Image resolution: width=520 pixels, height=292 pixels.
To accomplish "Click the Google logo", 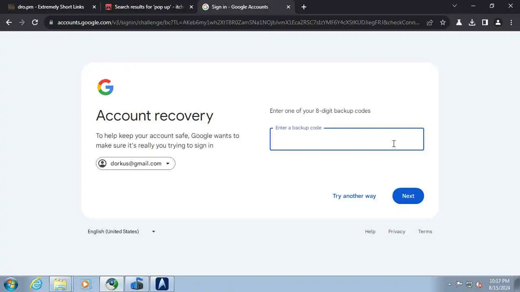I will pyautogui.click(x=105, y=87).
